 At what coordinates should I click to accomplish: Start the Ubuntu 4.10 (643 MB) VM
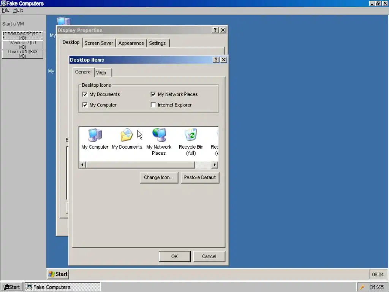(x=22, y=54)
